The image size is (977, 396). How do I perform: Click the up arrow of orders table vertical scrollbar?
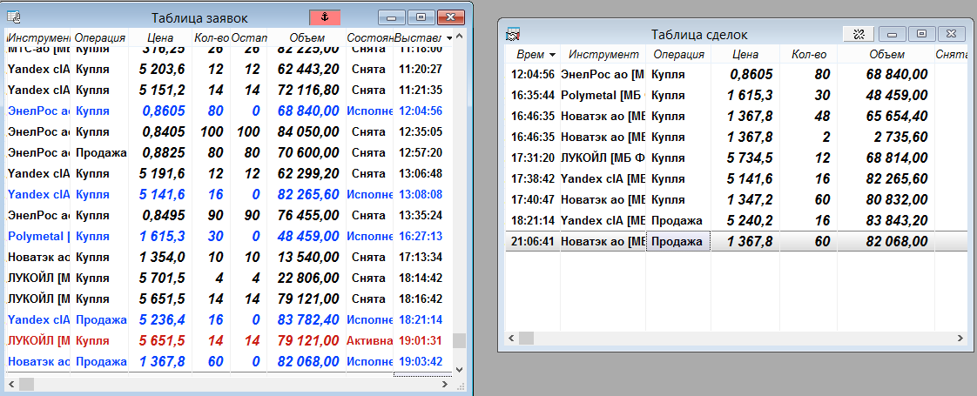coord(460,36)
